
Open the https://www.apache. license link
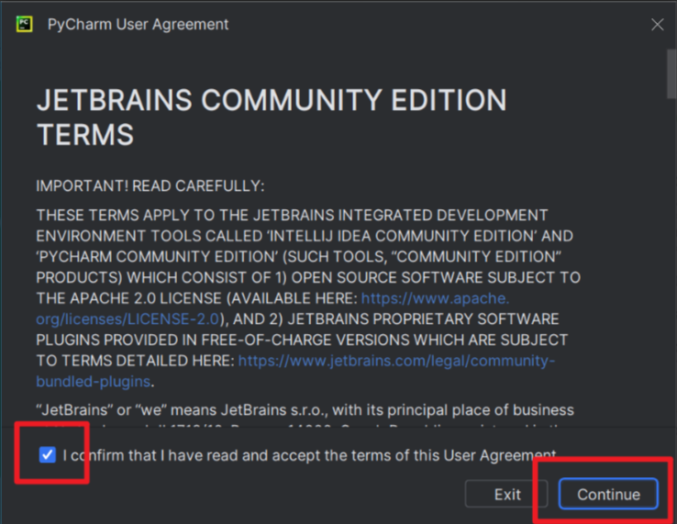435,298
